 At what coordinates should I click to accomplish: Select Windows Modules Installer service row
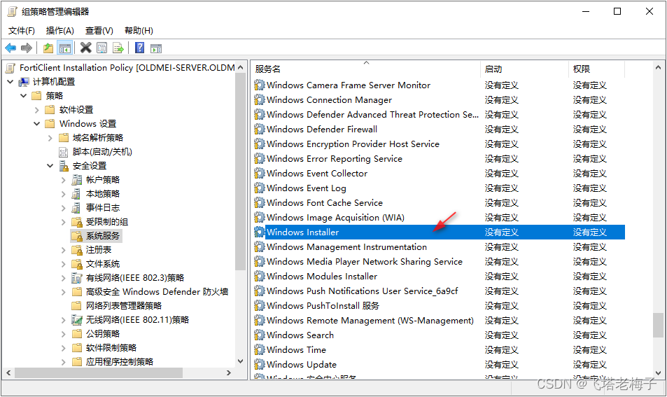439,276
